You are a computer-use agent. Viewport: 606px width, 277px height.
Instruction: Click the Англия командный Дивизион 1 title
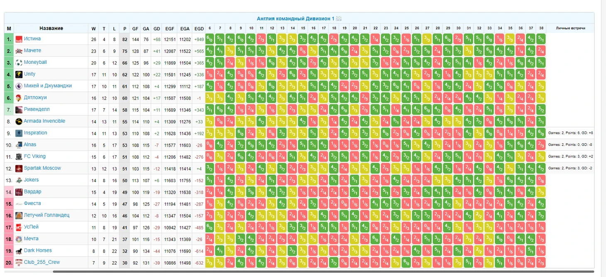[x=296, y=19]
